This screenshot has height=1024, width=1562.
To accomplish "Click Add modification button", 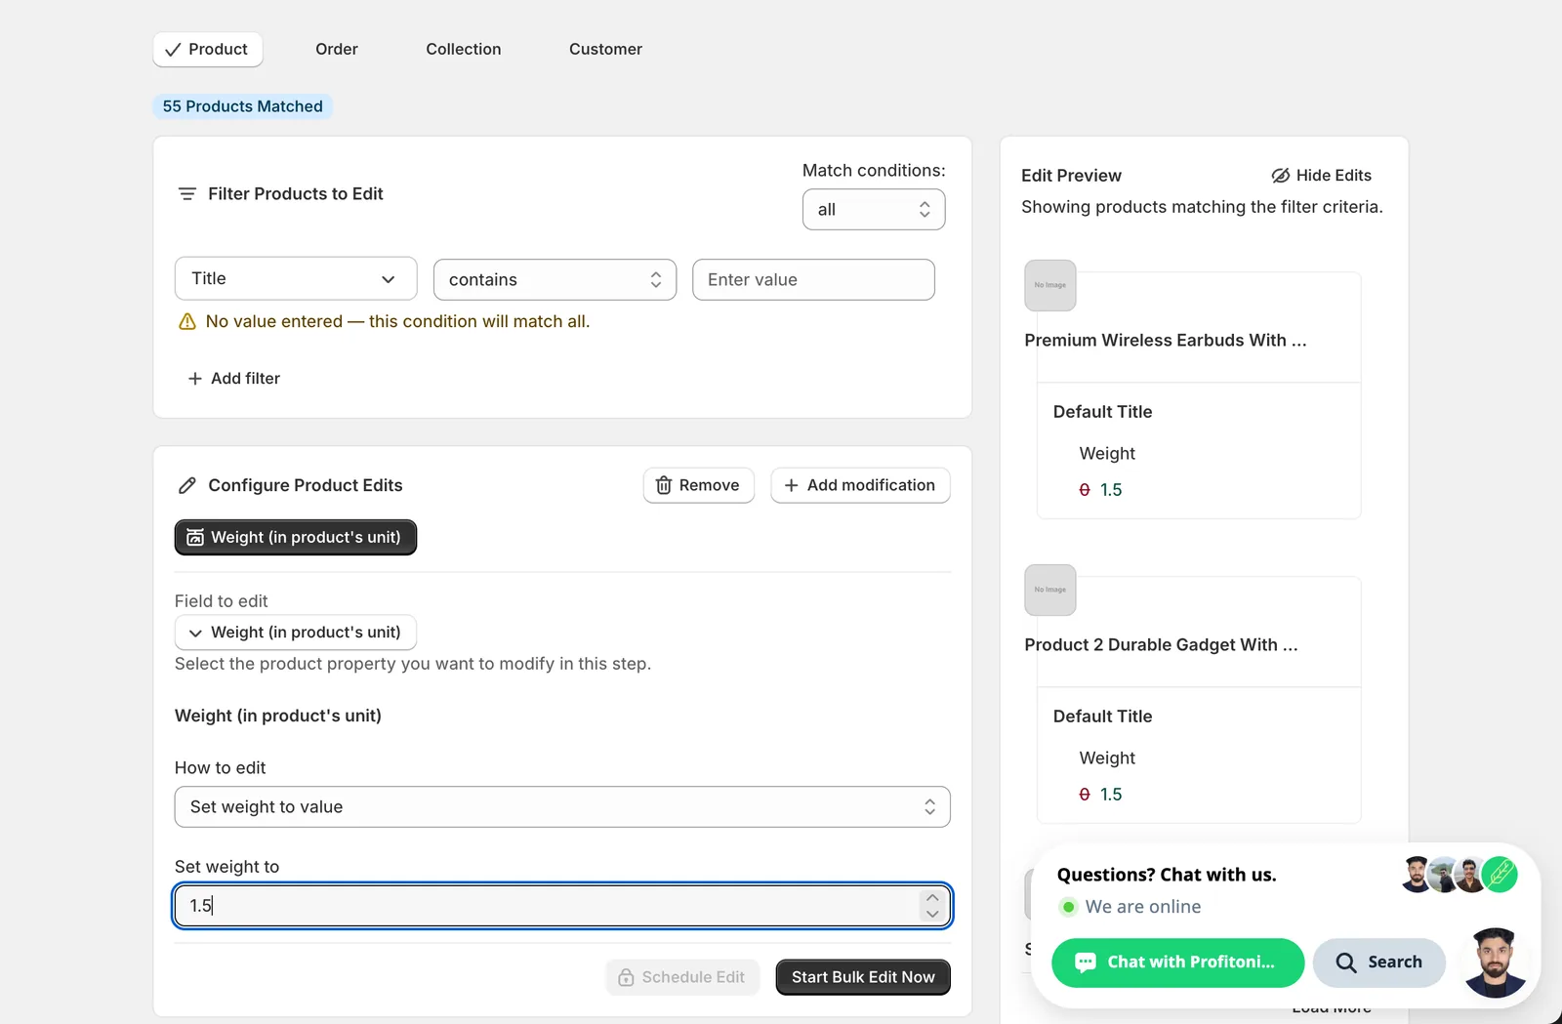I will pyautogui.click(x=860, y=485).
